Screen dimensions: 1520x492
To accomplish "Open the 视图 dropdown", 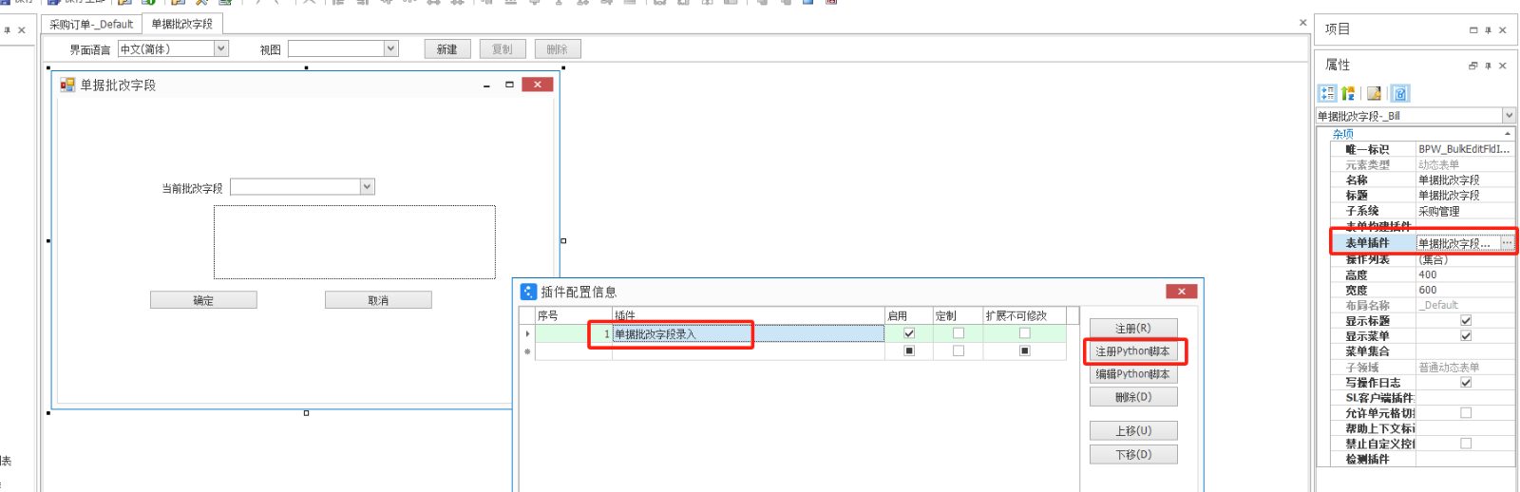I will [x=390, y=48].
